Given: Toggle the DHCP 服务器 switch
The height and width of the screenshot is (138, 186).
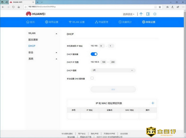Looking at the screenshot, I should [94, 54].
